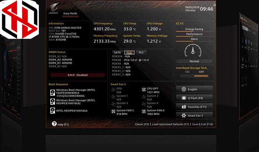
Task: Click the EZ OC speedometer gauge
Action: tap(193, 51)
